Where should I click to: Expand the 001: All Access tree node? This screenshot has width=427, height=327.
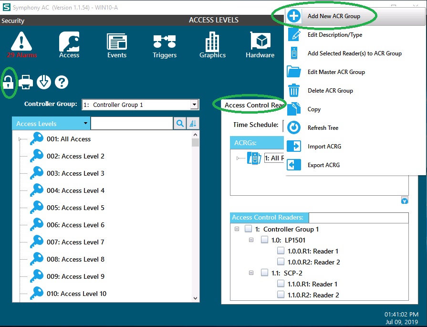pyautogui.click(x=20, y=139)
